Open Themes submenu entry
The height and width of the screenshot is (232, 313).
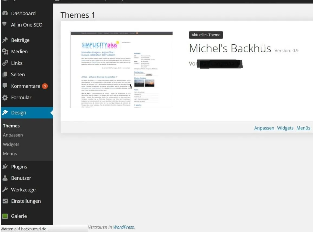click(11, 126)
